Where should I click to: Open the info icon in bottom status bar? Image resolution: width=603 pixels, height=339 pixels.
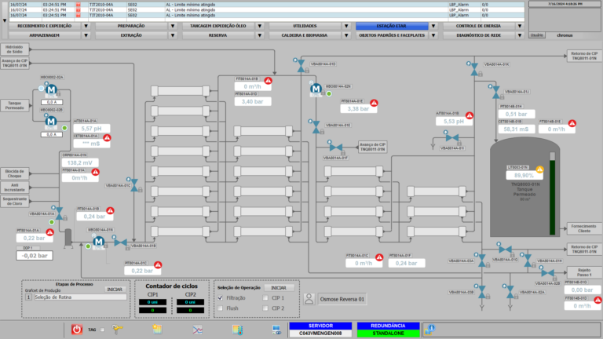pos(429,330)
